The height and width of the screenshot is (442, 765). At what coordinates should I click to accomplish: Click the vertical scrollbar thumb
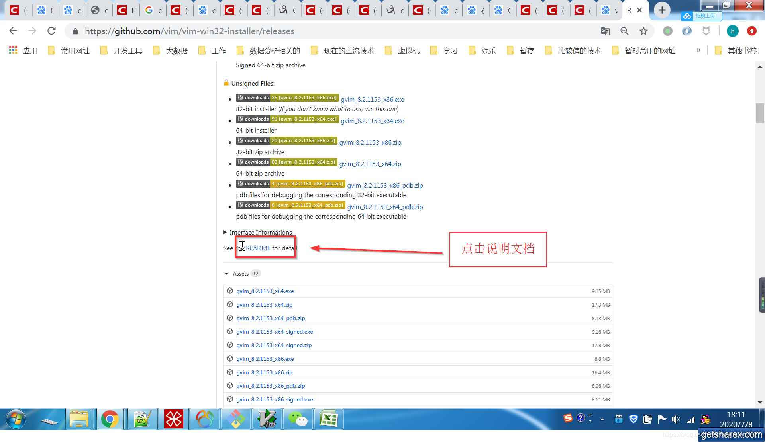pyautogui.click(x=759, y=113)
